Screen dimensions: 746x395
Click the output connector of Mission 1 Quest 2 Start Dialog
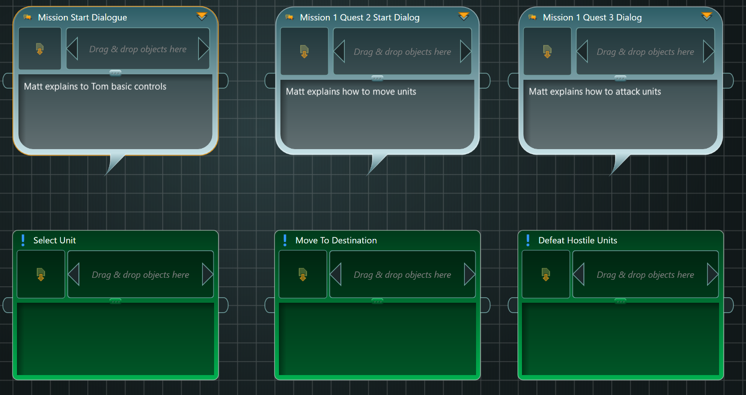click(x=485, y=80)
